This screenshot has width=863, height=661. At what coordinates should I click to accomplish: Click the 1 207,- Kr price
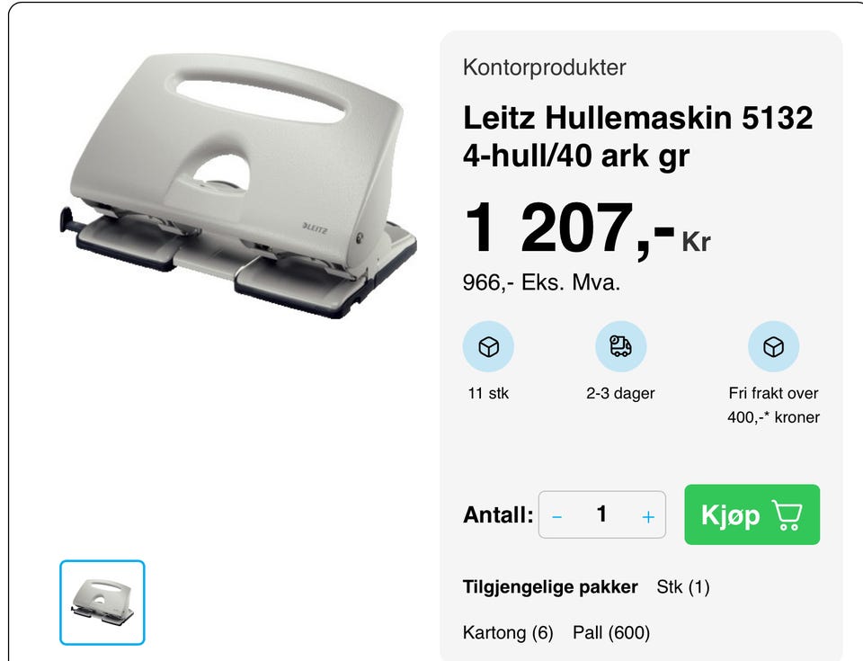587,228
